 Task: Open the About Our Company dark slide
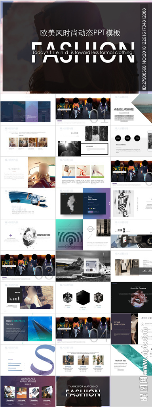[131, 297]
